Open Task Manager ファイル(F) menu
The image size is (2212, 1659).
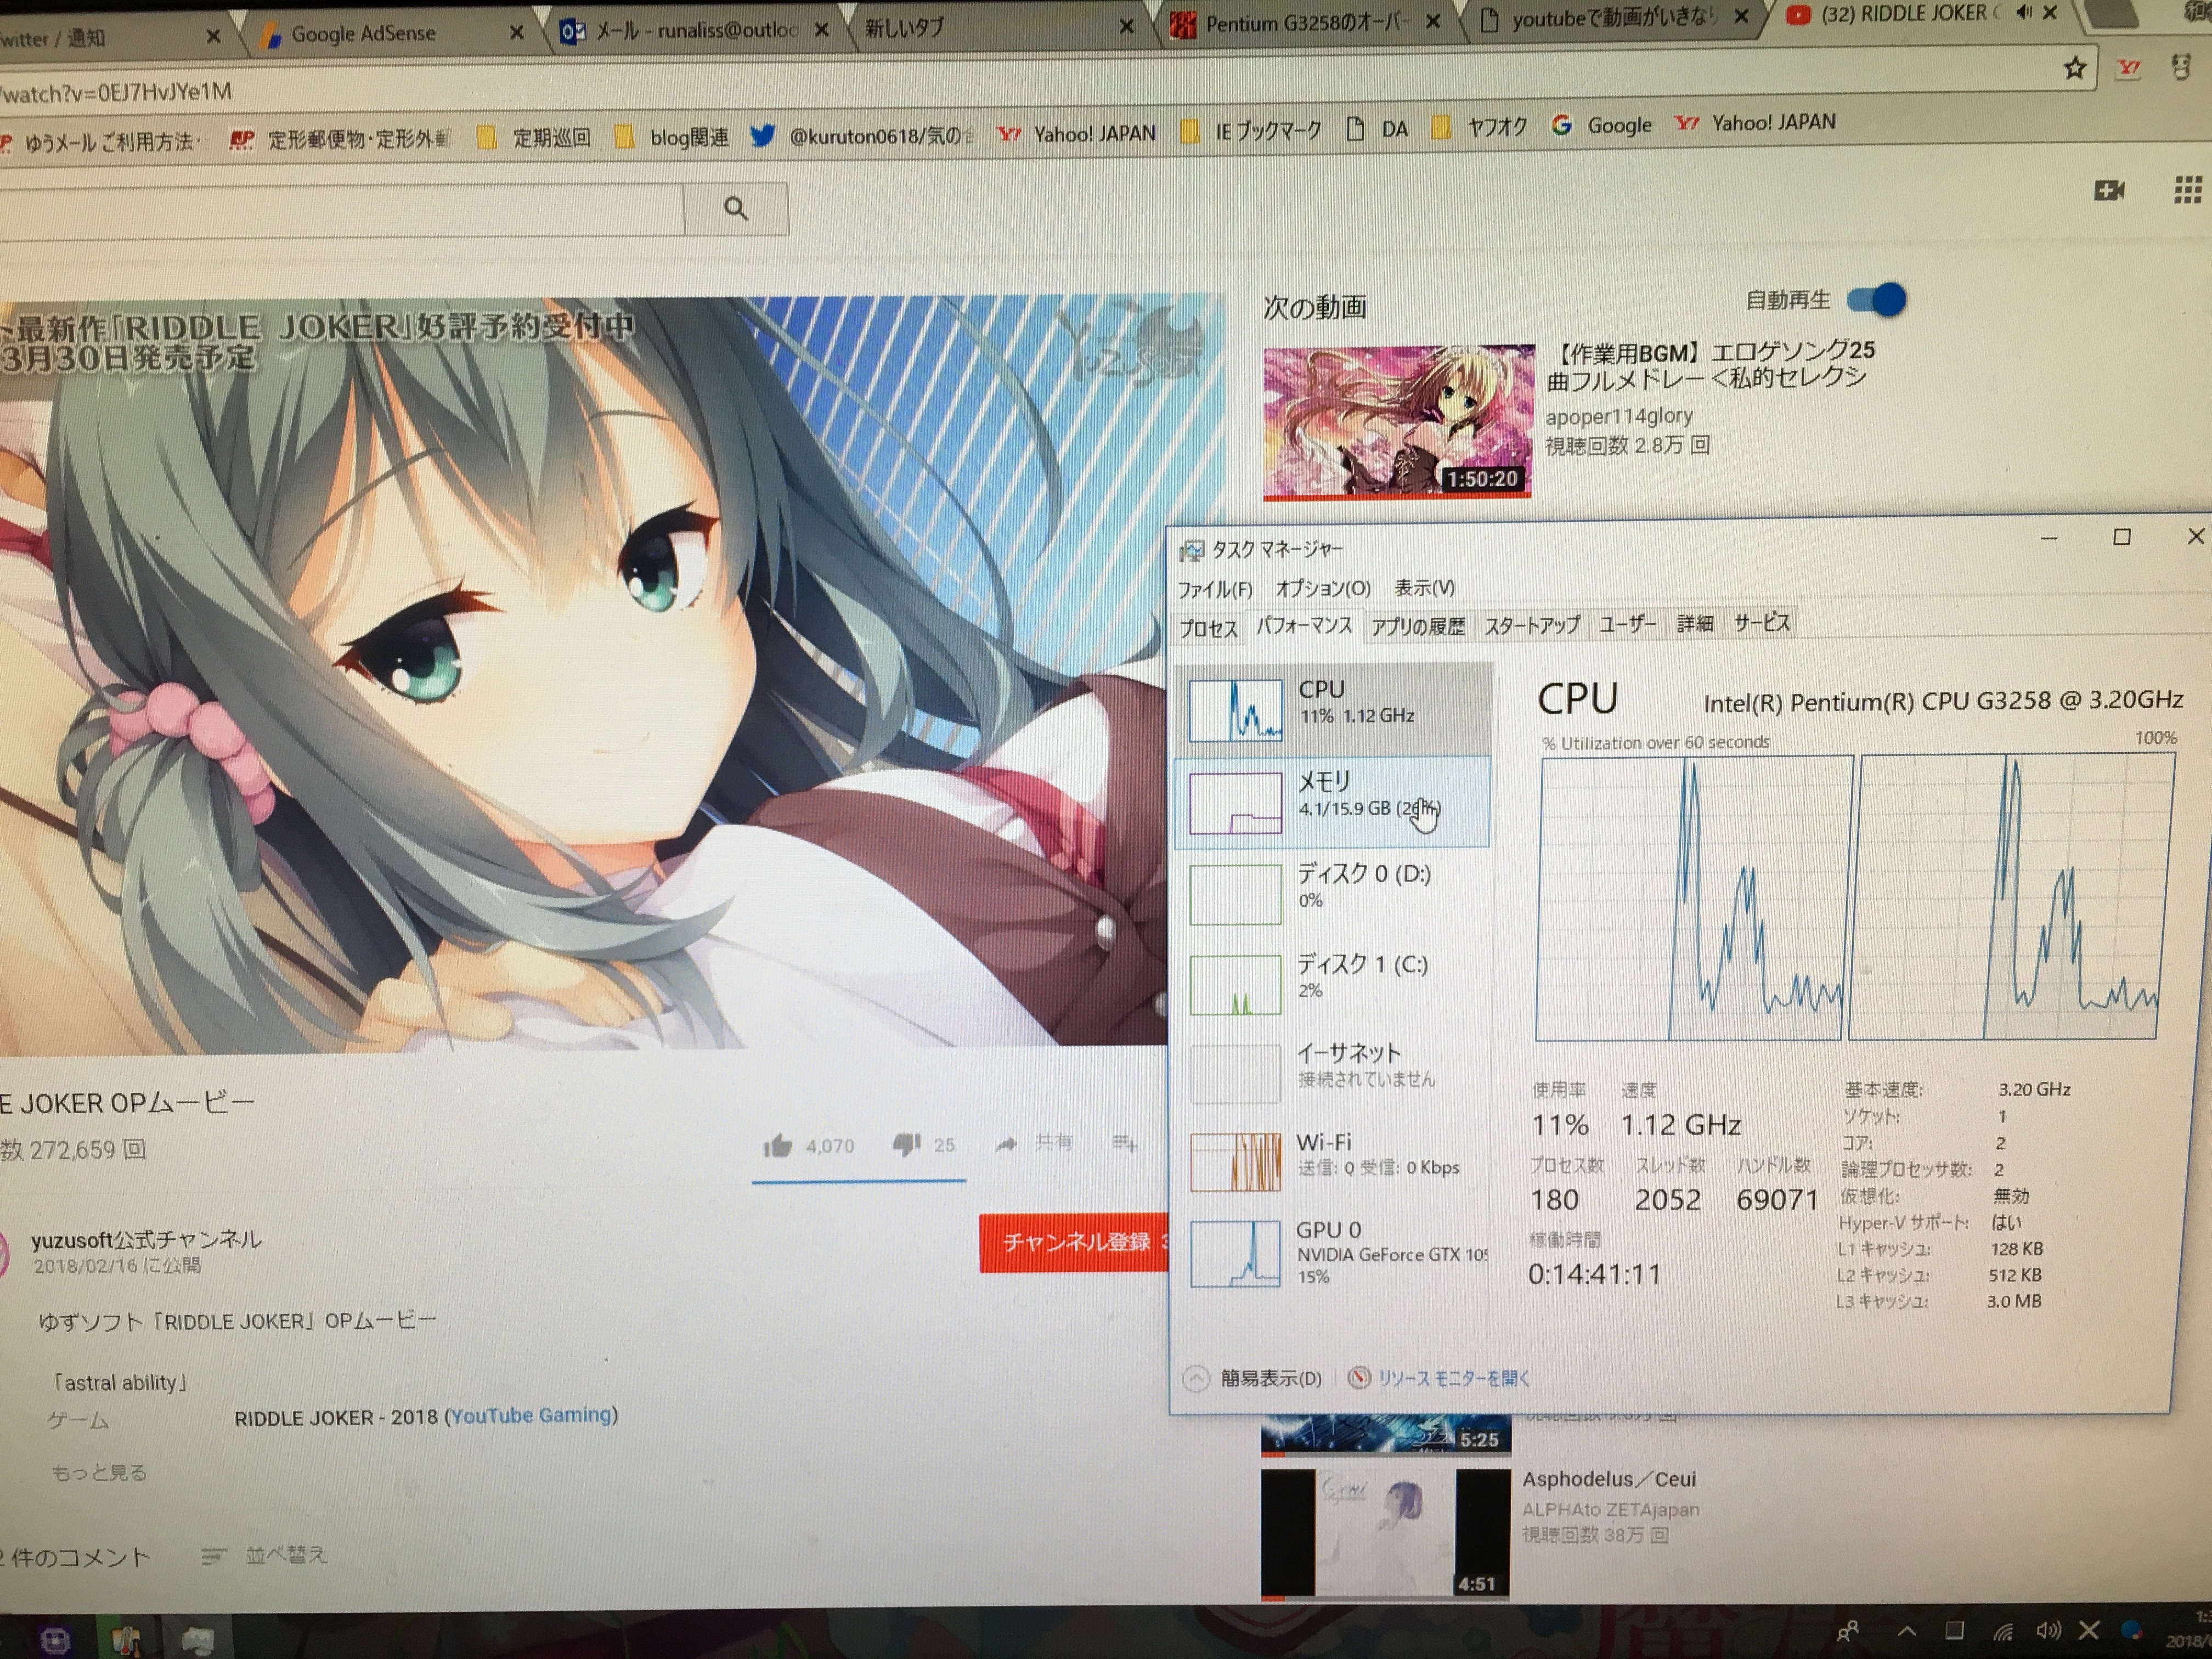1214,590
